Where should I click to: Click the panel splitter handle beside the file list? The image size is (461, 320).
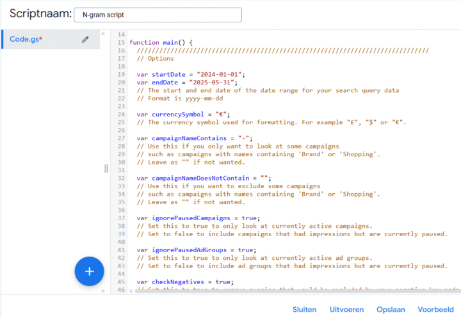106,168
